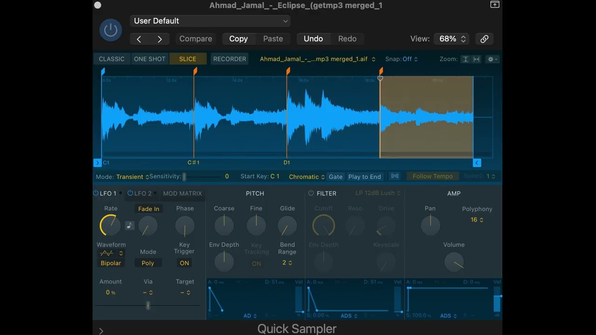Screen dimensions: 596x335
Task: Toggle LFO 2 power icon
Action: tap(130, 193)
